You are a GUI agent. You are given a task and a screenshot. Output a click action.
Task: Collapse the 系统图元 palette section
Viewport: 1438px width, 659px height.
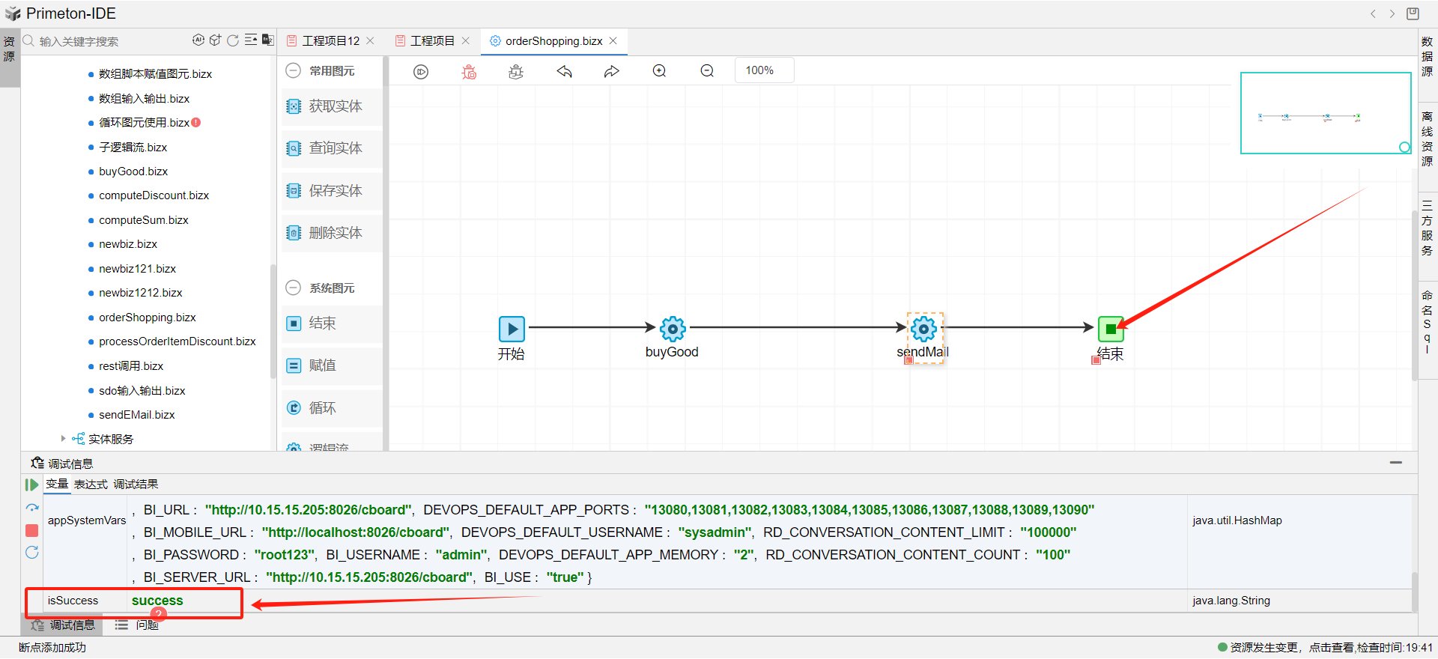click(294, 288)
